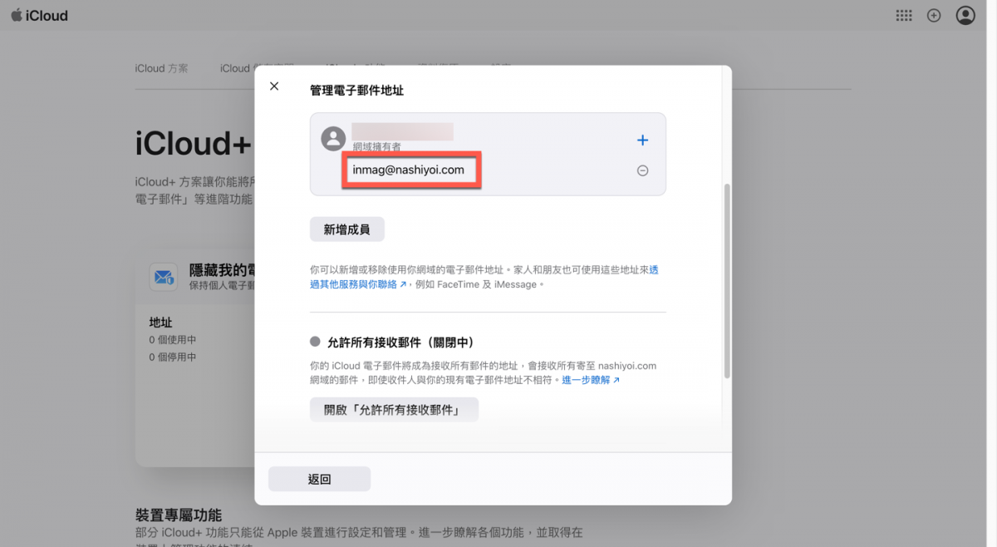Click the 允許所有接收郵件（關閉中） status label
997x547 pixels.
400,342
